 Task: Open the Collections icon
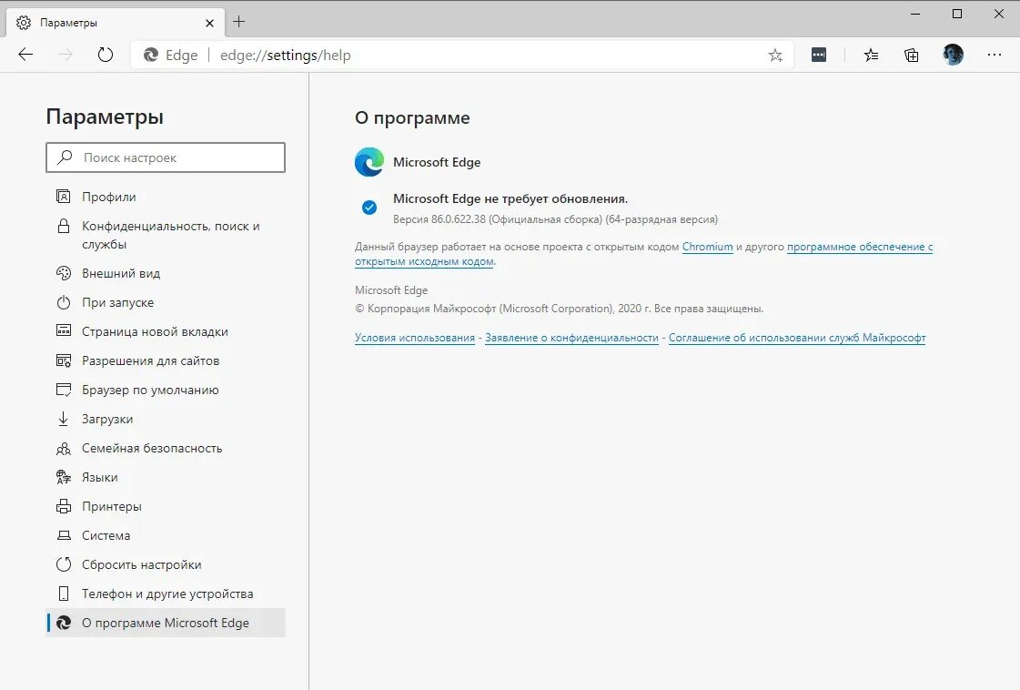coord(912,56)
